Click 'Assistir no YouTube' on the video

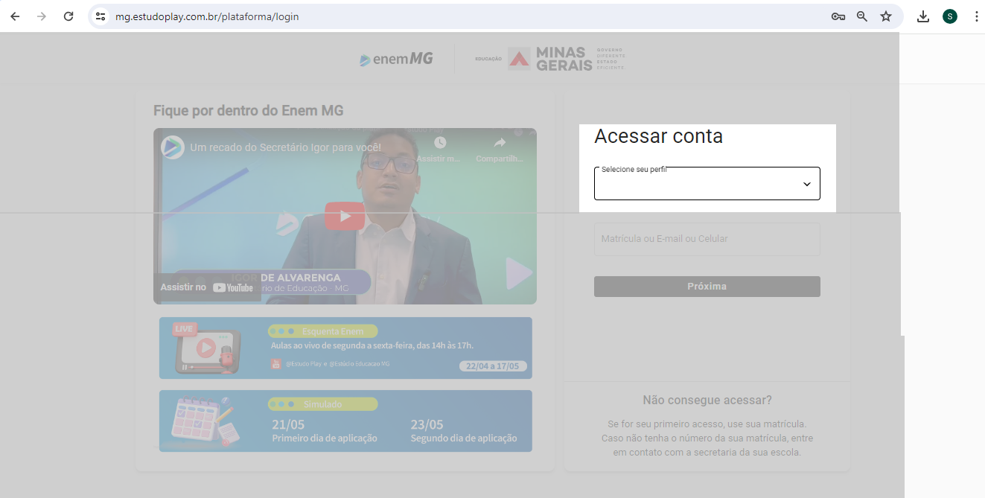[207, 287]
